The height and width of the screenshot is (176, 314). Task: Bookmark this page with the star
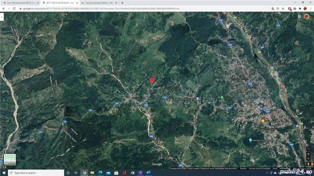pyautogui.click(x=283, y=9)
